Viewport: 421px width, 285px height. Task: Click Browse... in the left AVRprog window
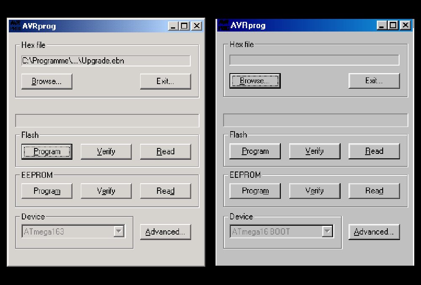coord(47,81)
